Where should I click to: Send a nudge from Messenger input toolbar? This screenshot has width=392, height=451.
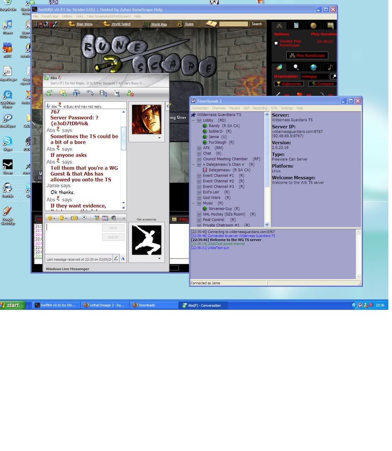point(74,218)
